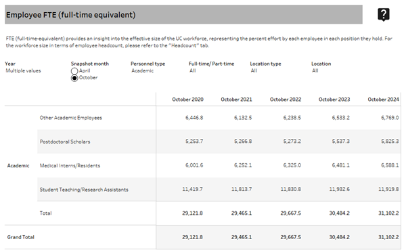Click Postdoctoral Scholars value 5,273.2
This screenshot has width=406, height=252.
[x=292, y=142]
